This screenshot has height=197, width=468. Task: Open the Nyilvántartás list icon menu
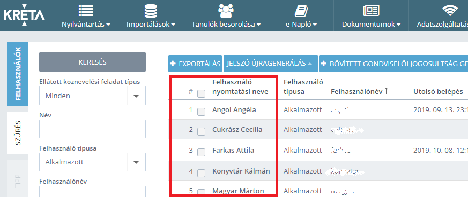pos(86,11)
